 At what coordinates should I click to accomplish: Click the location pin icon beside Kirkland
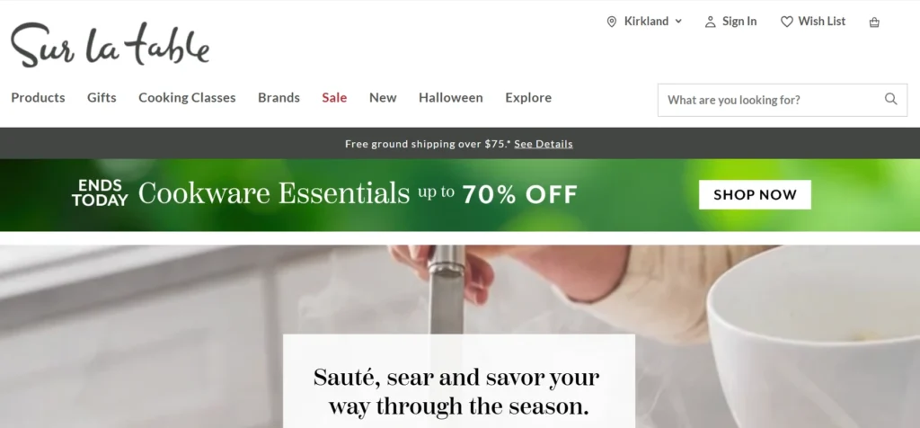pyautogui.click(x=611, y=22)
